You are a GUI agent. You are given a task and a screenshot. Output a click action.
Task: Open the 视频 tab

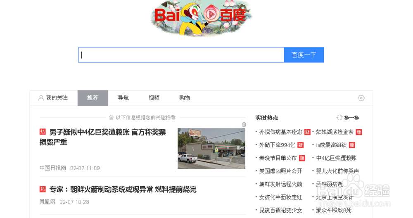154,98
